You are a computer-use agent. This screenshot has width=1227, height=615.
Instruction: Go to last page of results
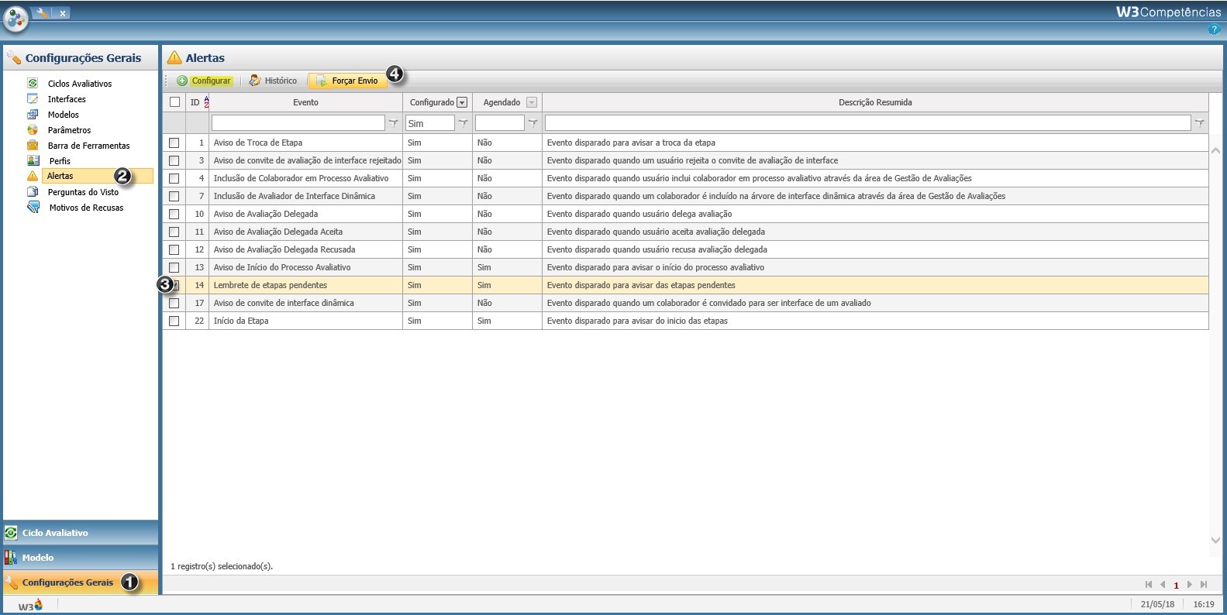(x=1204, y=585)
